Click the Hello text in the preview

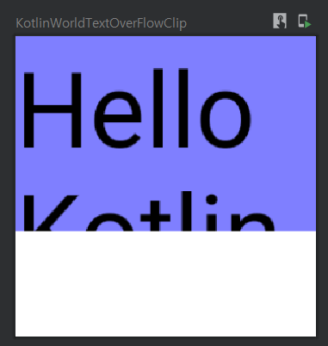tap(137, 108)
